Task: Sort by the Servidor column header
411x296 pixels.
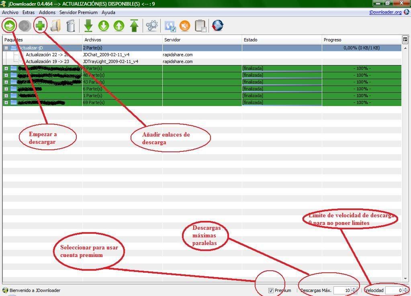Action: [202, 40]
